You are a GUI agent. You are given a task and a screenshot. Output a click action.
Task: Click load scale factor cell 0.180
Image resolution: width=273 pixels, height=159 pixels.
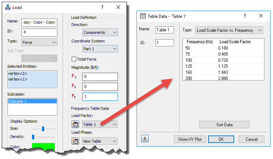click(240, 48)
